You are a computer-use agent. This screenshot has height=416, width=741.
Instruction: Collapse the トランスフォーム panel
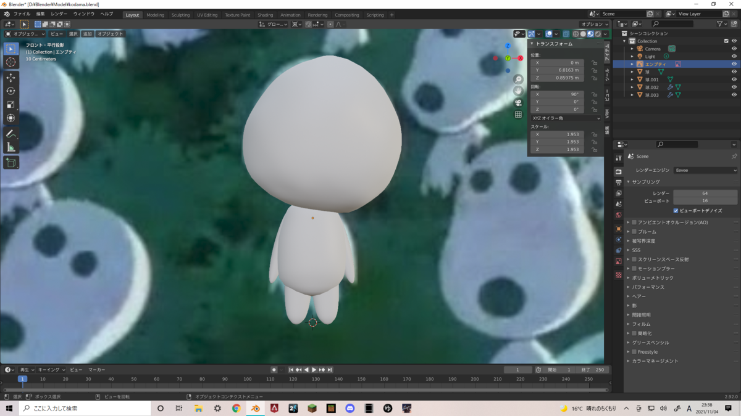click(x=532, y=44)
